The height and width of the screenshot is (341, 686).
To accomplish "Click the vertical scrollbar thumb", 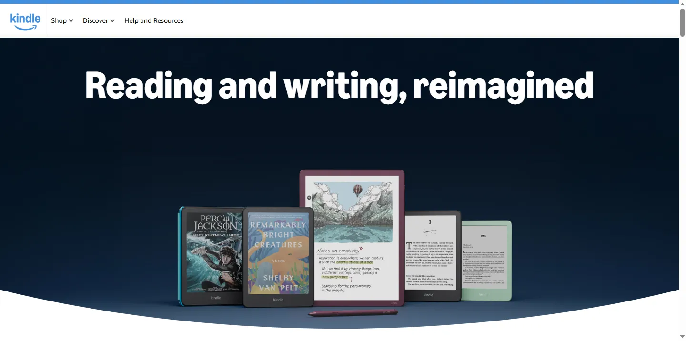I will [682, 22].
